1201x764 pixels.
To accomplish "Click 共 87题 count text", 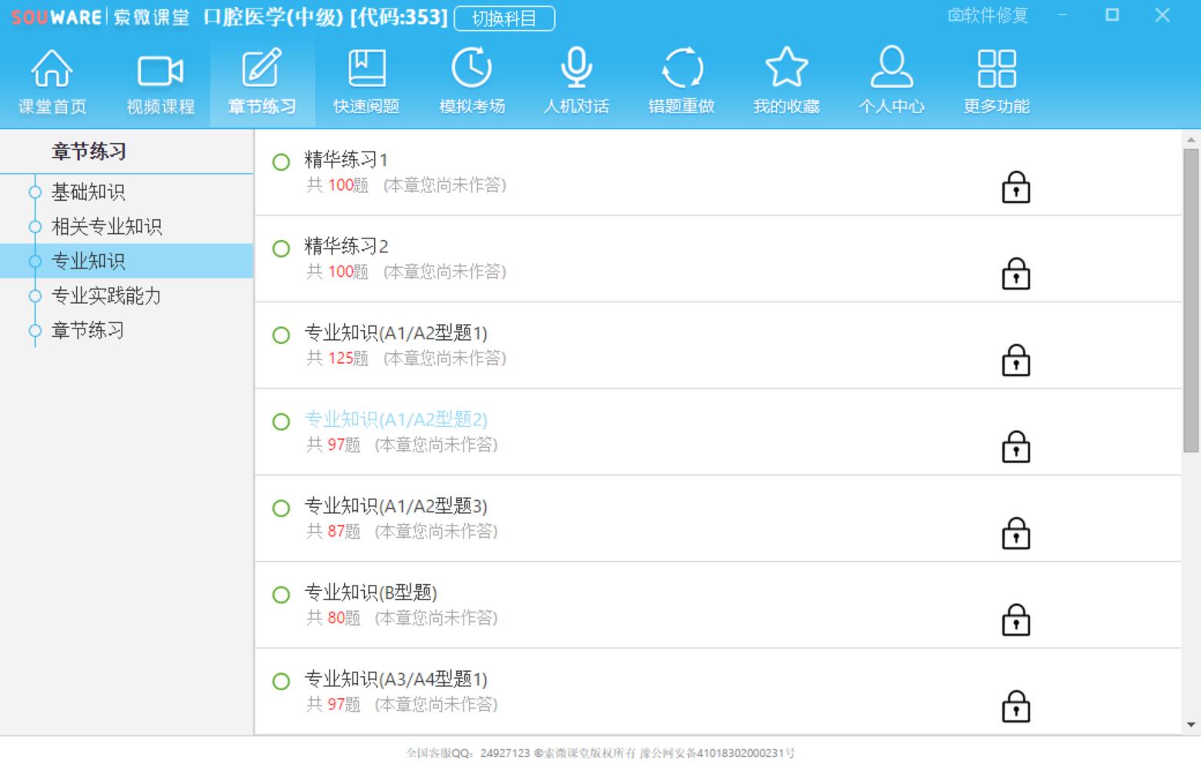I will [x=333, y=531].
